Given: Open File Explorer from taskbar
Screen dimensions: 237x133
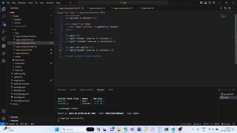Looking at the screenshot, I should (x=119, y=129).
